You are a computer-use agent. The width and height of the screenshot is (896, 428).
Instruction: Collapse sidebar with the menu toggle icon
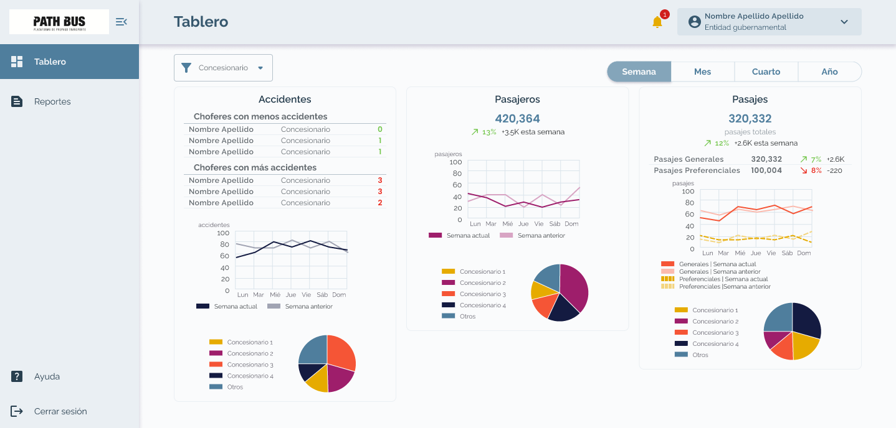[122, 22]
